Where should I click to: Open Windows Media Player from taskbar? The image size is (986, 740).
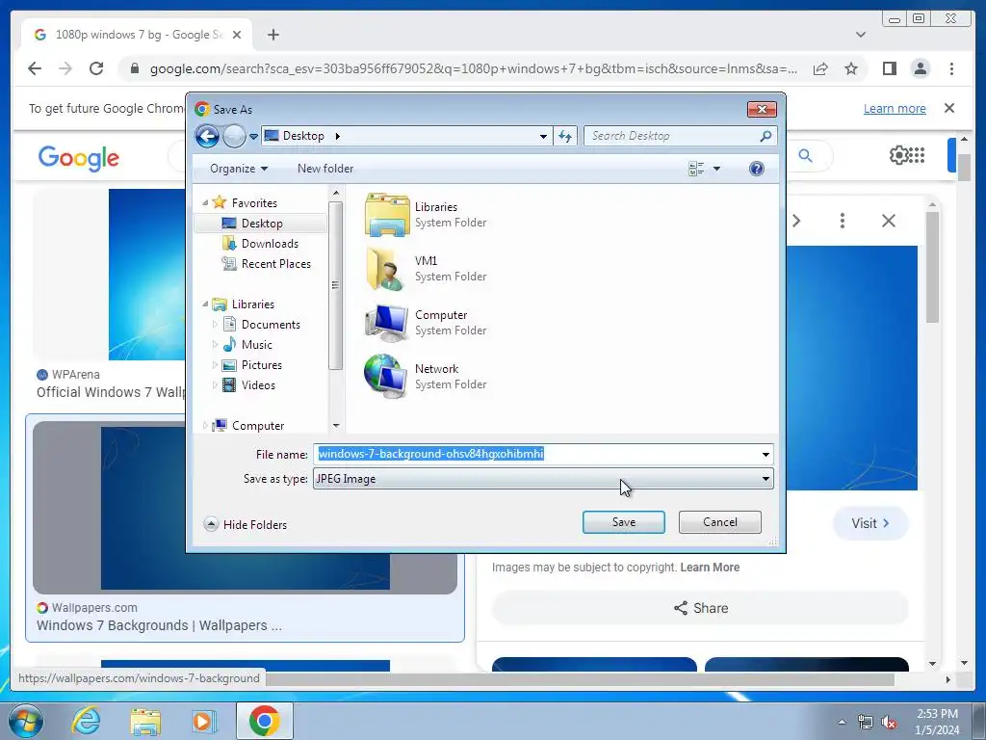point(203,721)
